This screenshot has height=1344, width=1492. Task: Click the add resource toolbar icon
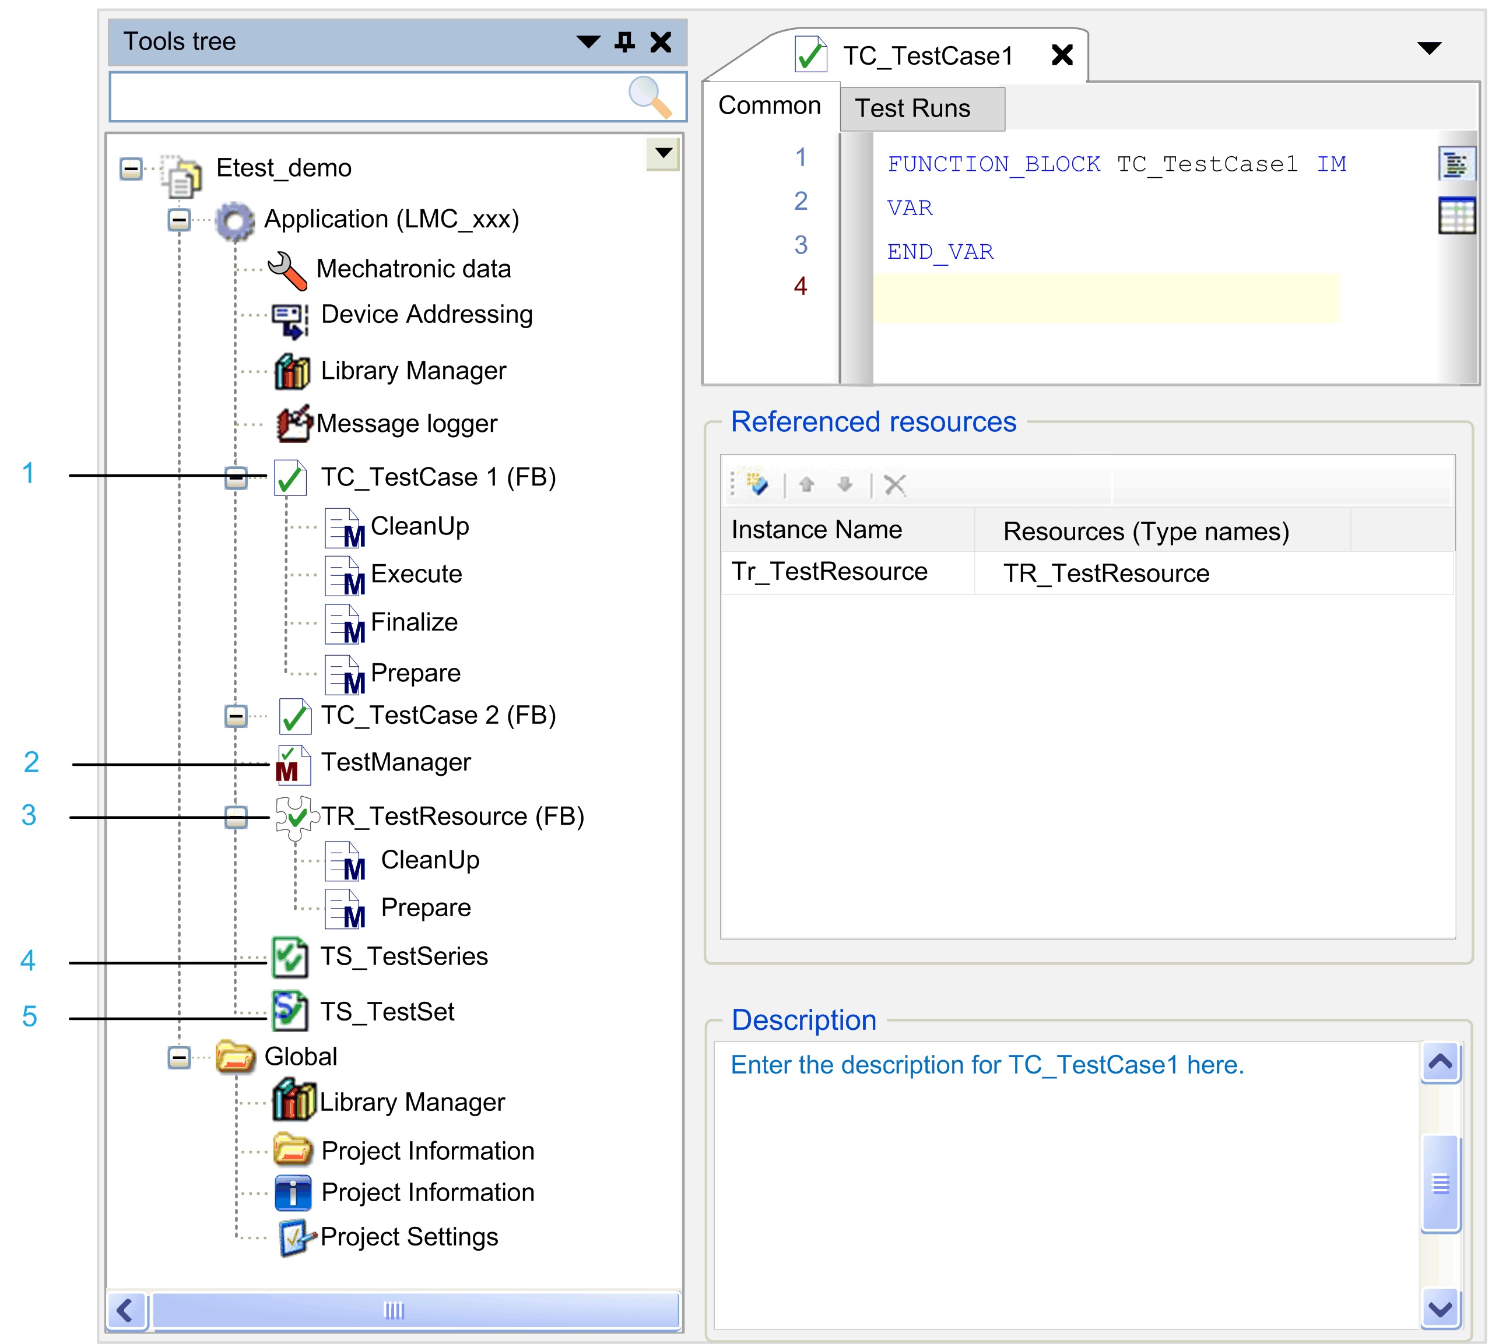coord(757,484)
